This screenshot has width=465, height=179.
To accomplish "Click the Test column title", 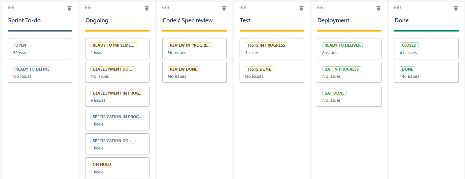I will [x=245, y=20].
